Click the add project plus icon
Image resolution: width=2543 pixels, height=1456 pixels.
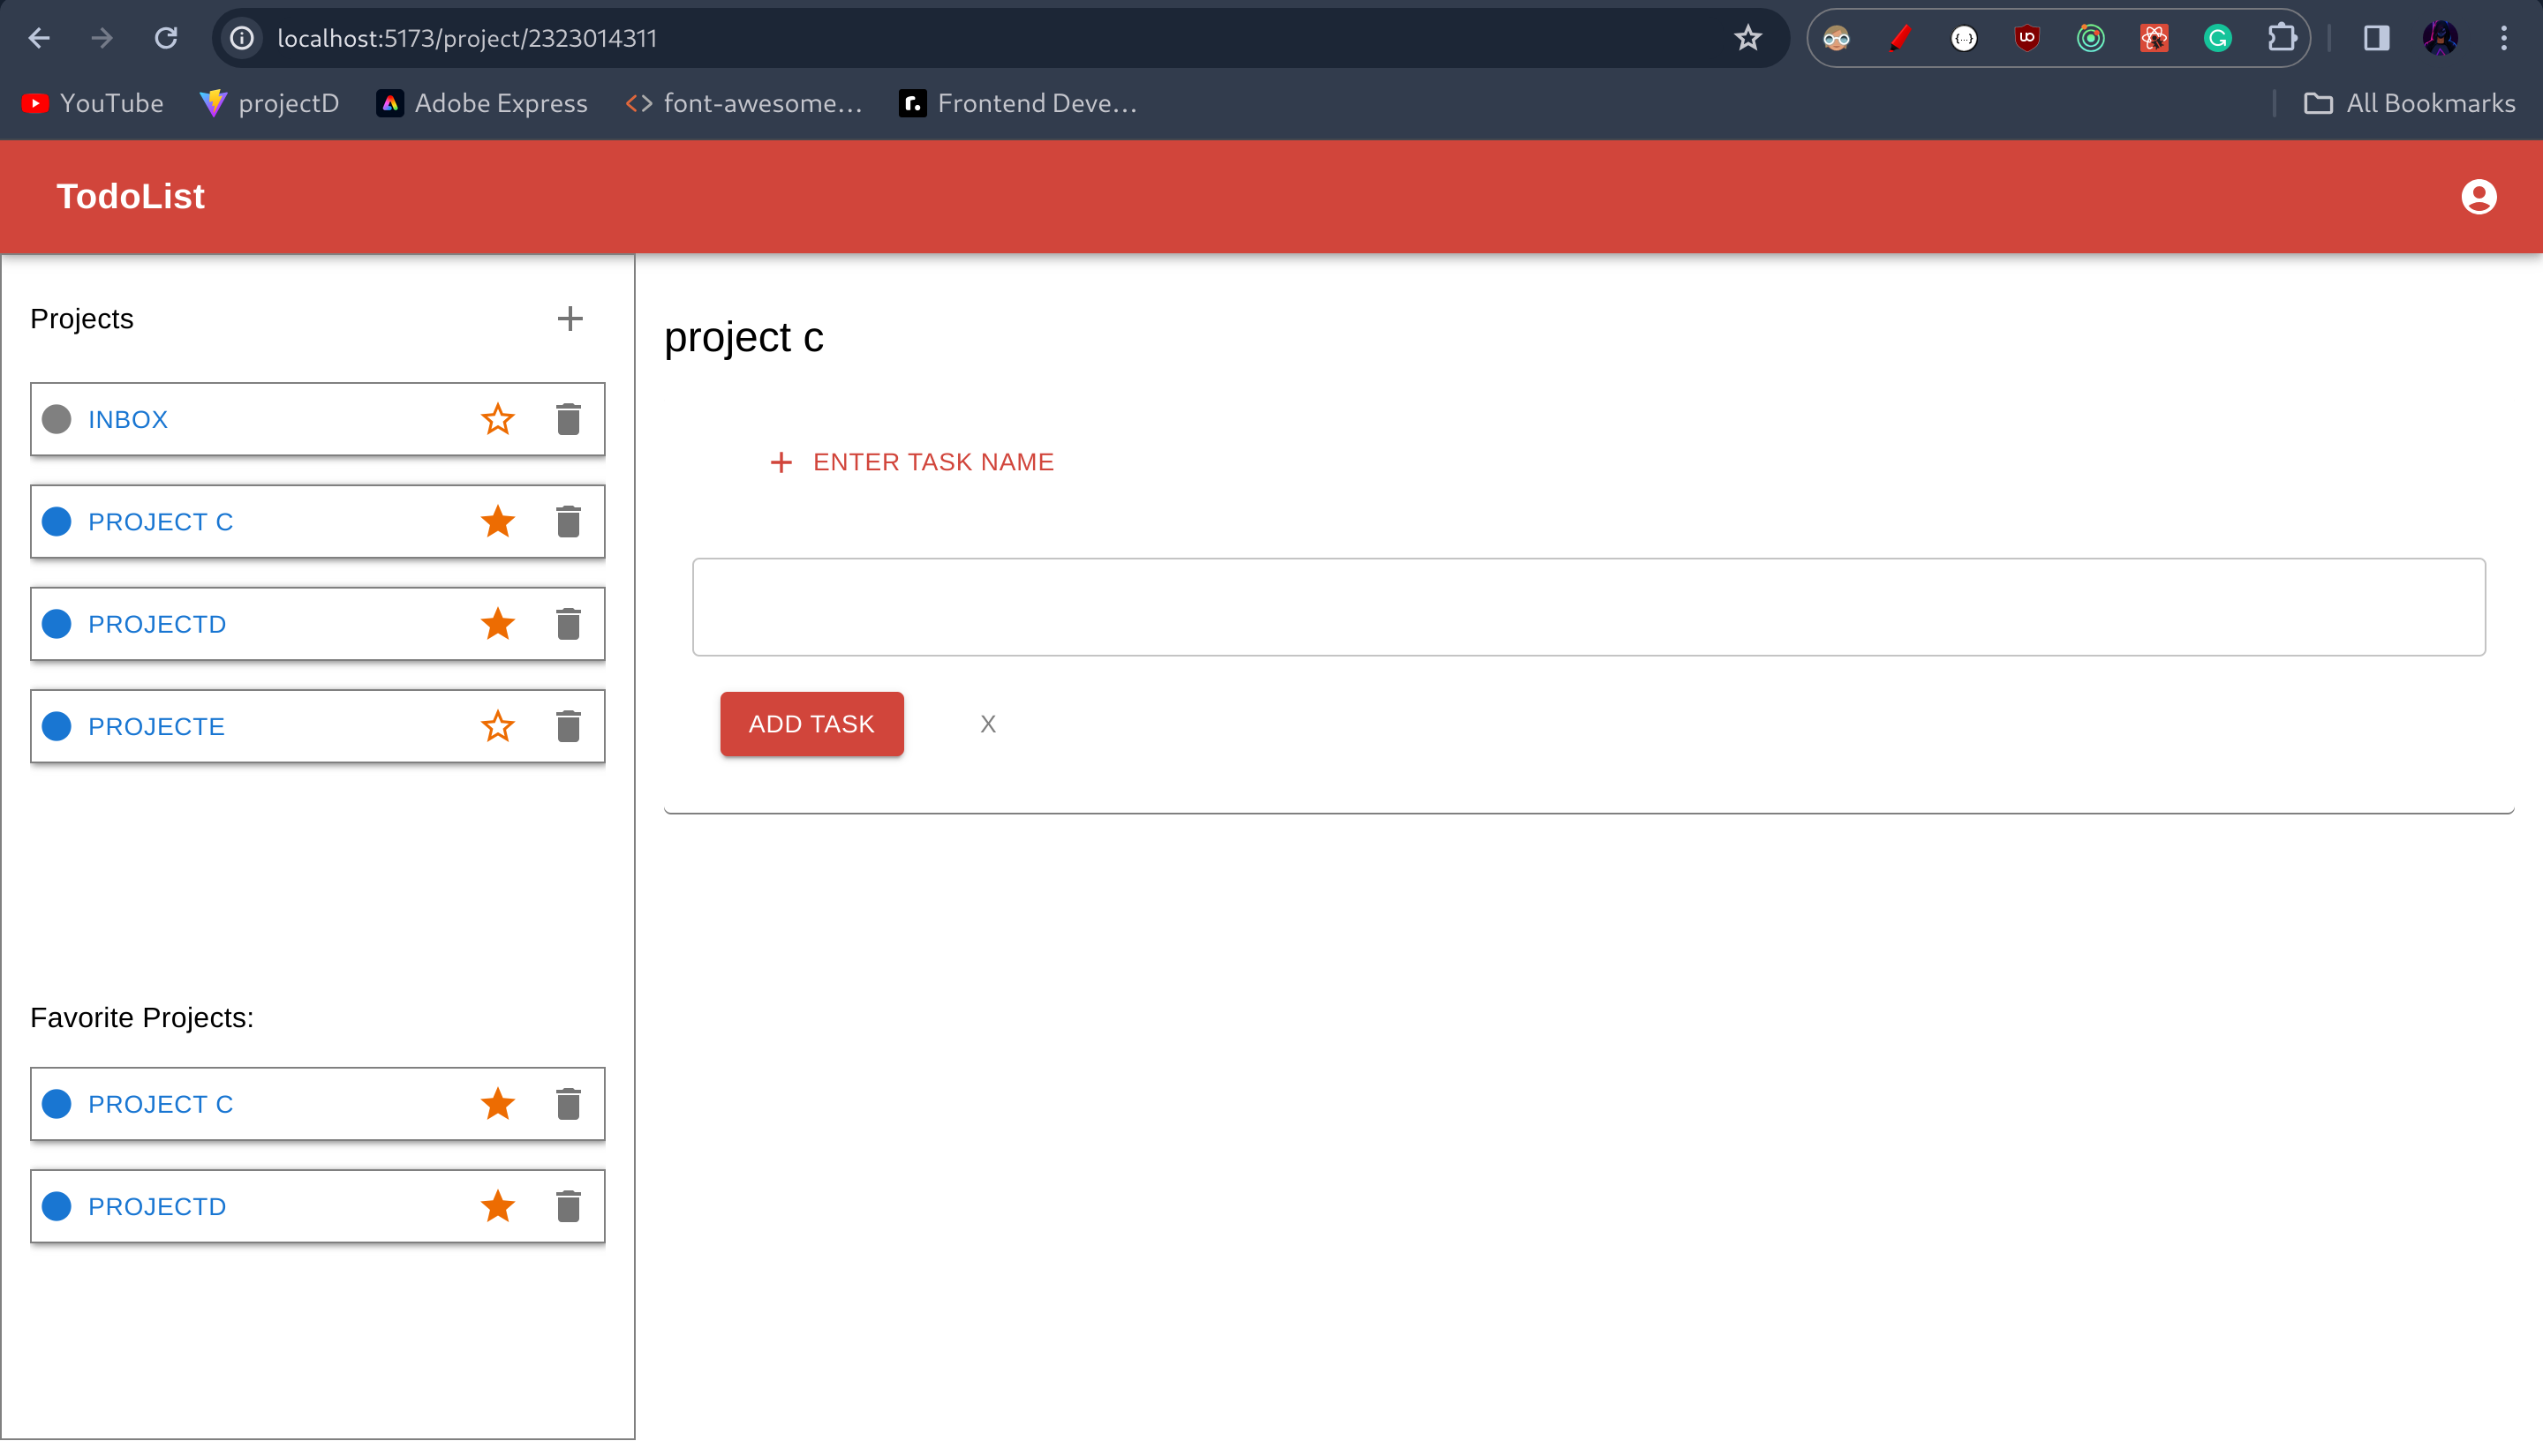tap(570, 318)
